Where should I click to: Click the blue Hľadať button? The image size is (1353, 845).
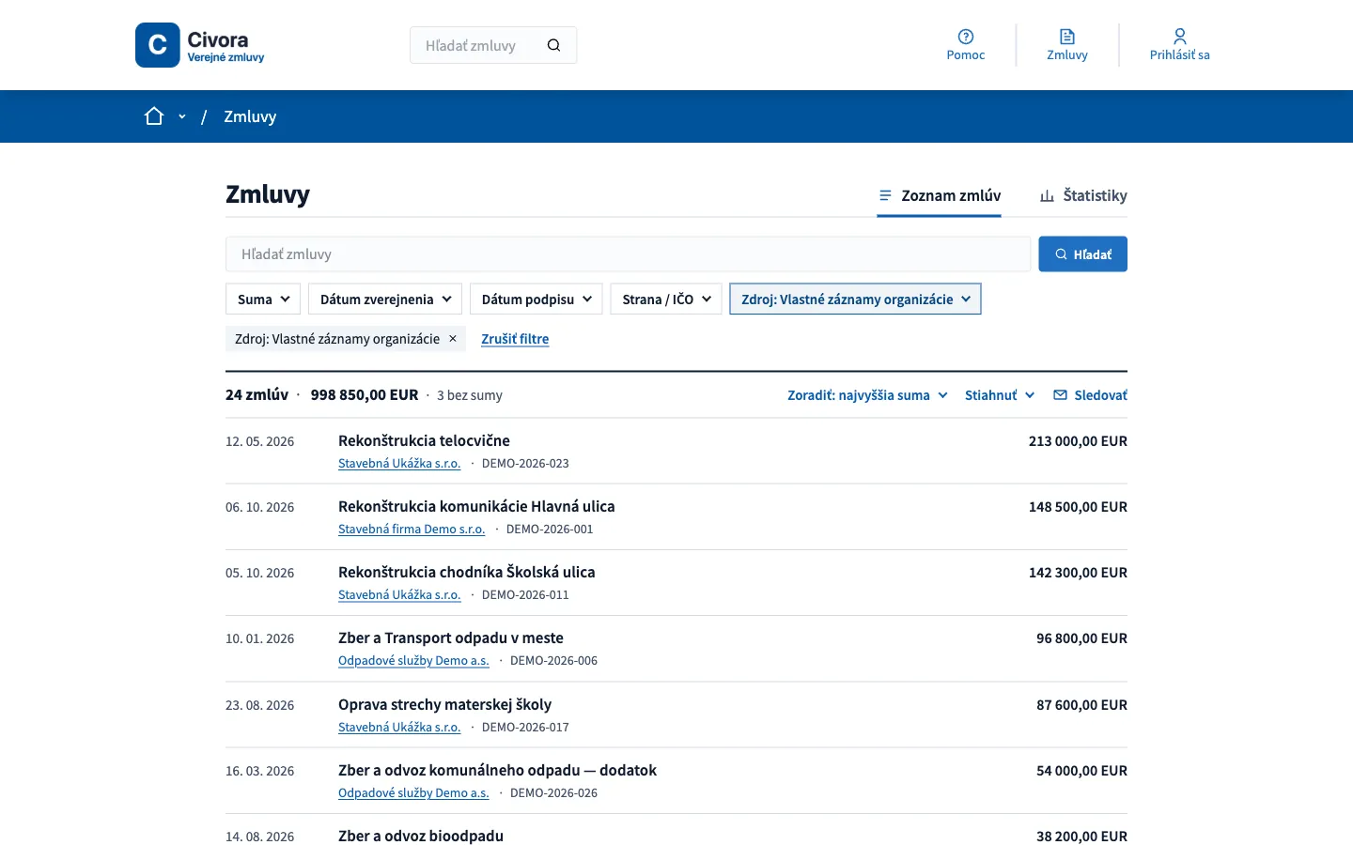pos(1082,254)
